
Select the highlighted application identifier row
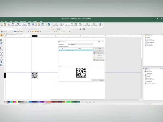pos(76,50)
